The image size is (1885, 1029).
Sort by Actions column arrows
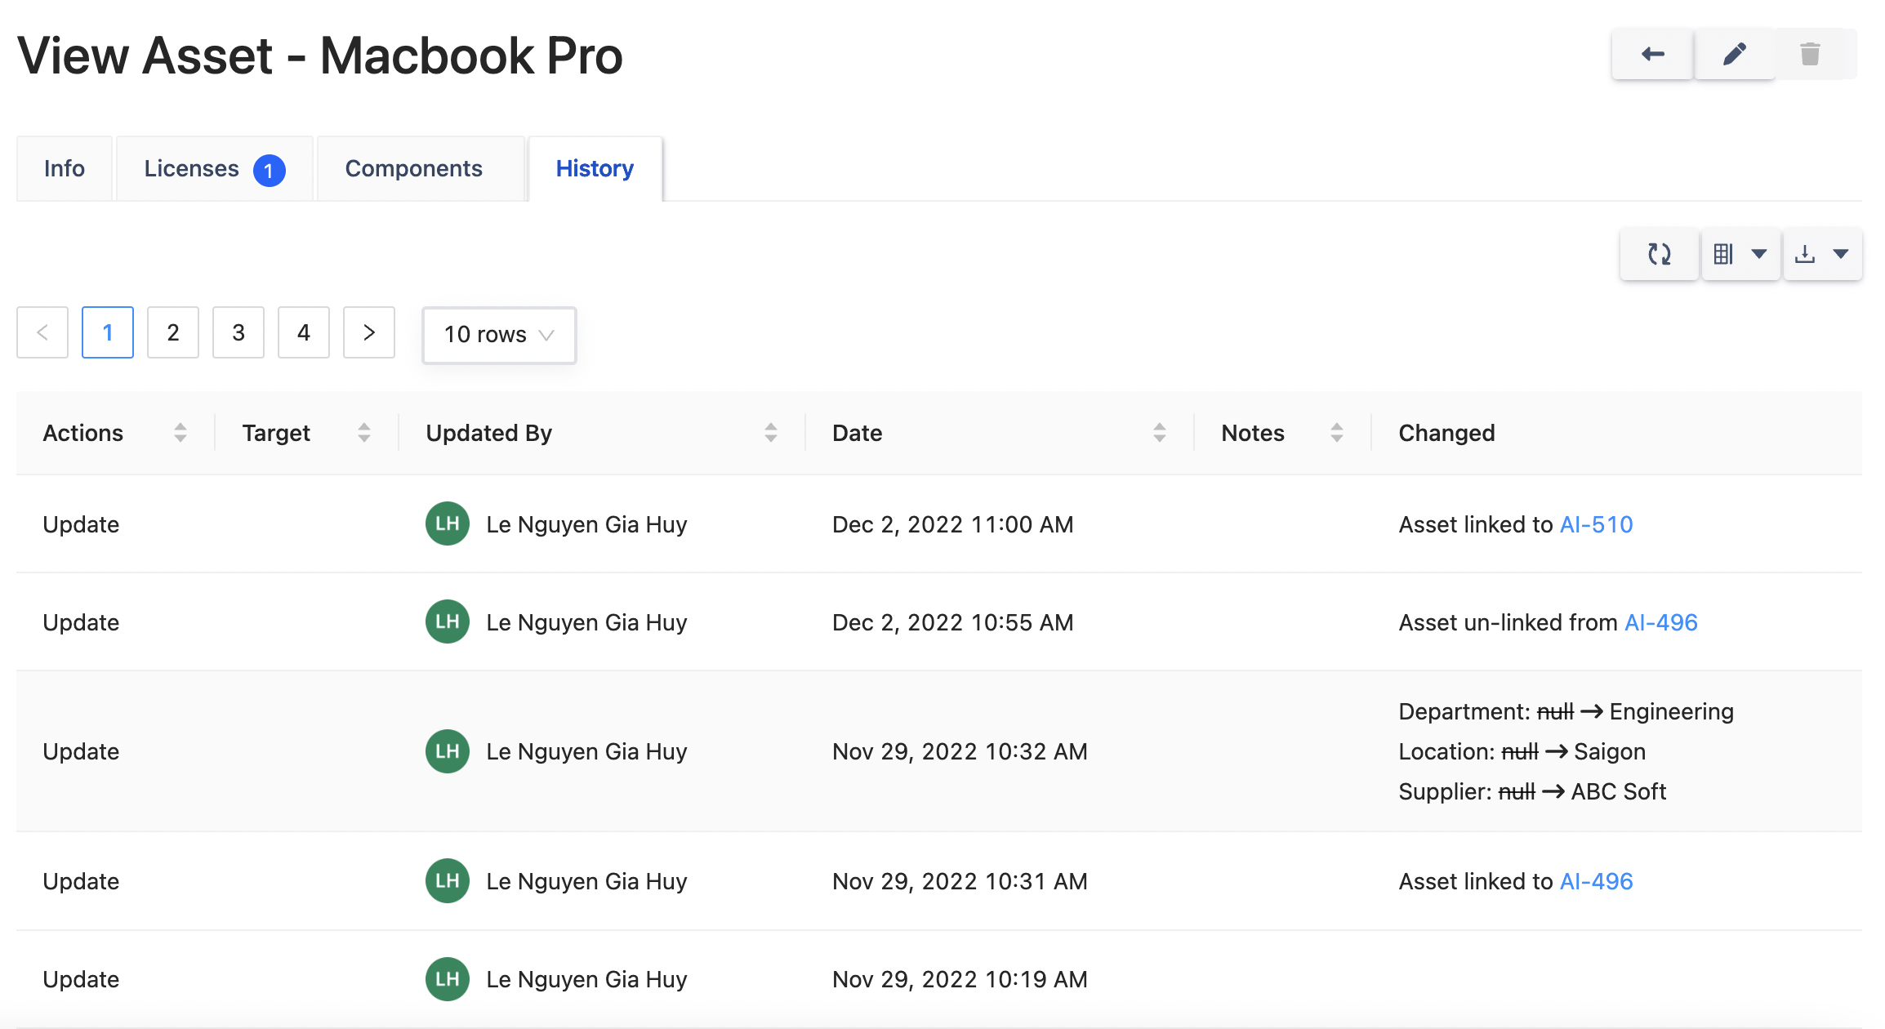180,433
